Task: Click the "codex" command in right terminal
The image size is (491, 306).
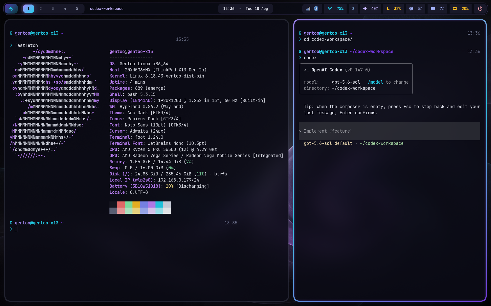Action: [x=310, y=58]
